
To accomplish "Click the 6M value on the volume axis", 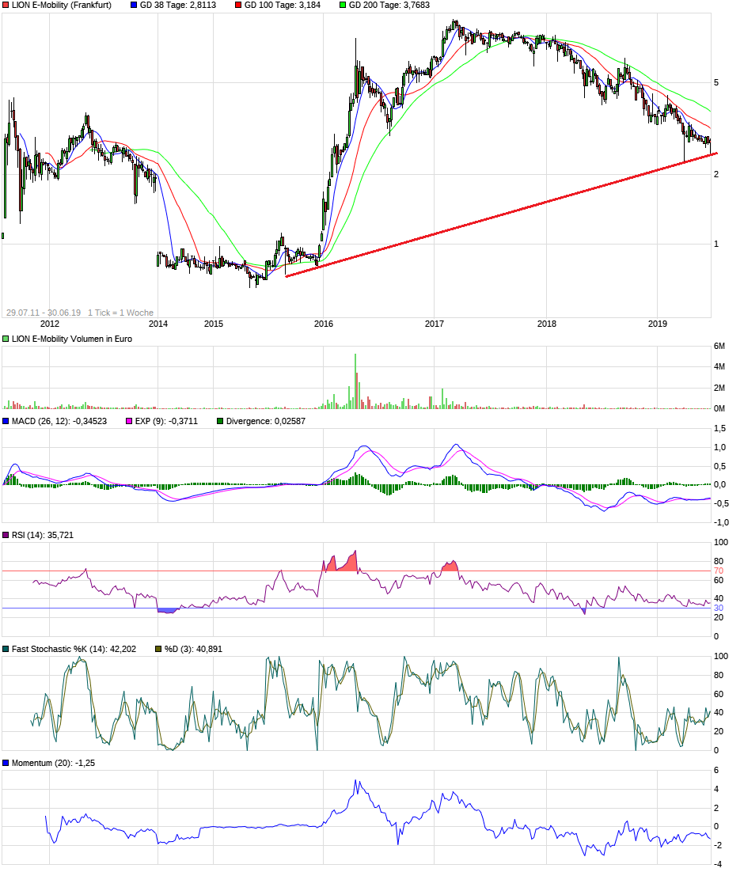I will click(719, 346).
